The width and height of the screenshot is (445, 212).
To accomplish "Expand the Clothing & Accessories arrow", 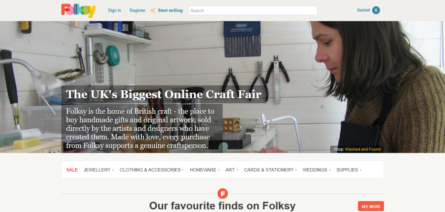I will tap(183, 170).
